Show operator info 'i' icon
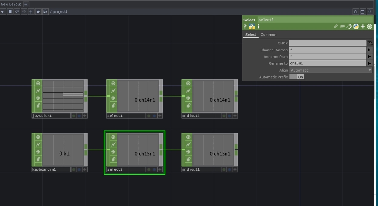The width and height of the screenshot is (378, 206). [x=259, y=26]
